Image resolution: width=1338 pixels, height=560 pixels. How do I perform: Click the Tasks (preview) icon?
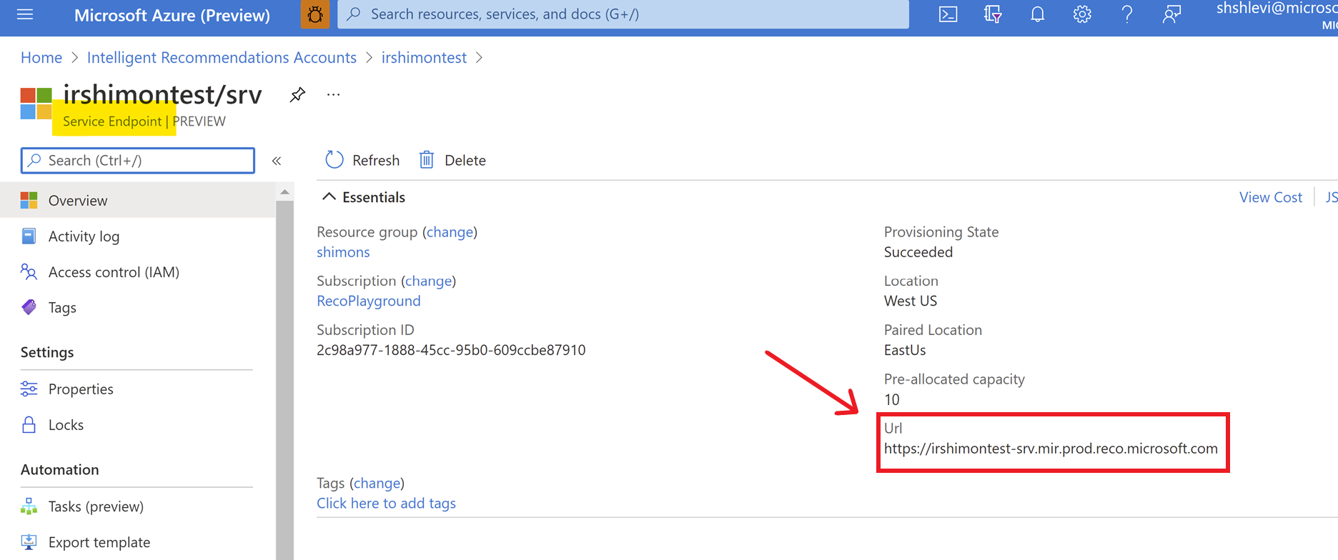[x=29, y=506]
